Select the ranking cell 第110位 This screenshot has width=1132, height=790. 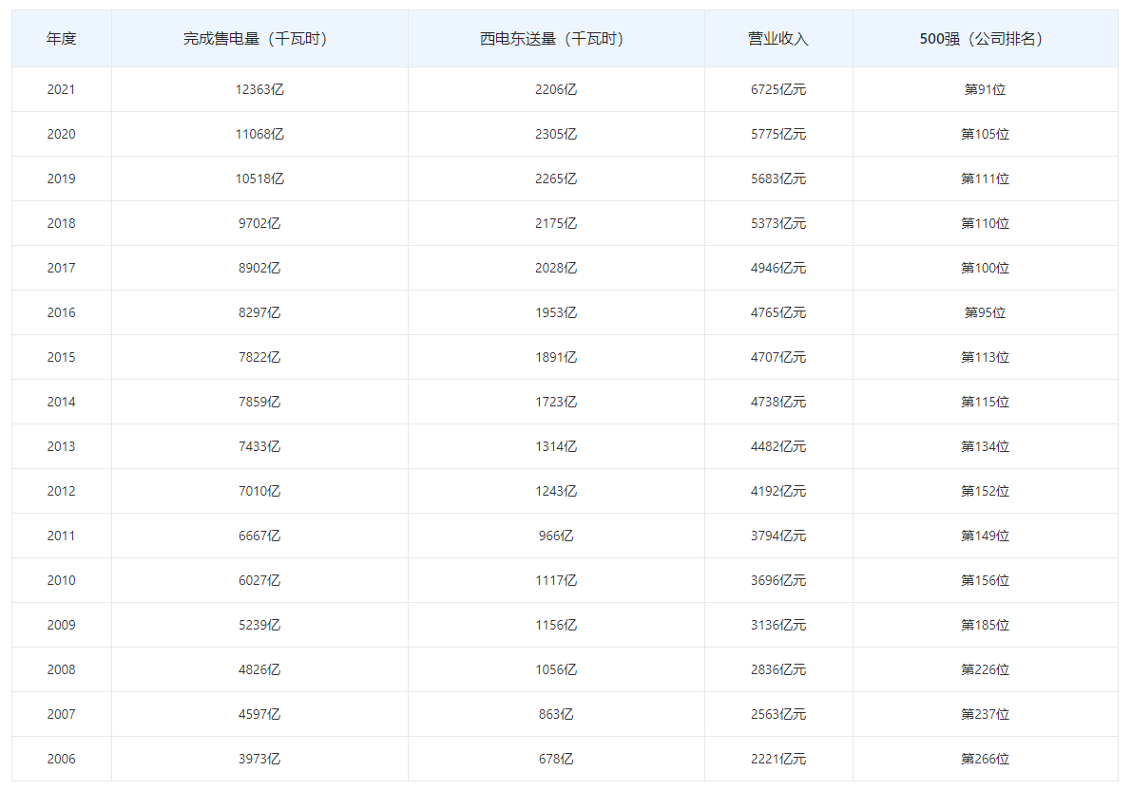986,224
